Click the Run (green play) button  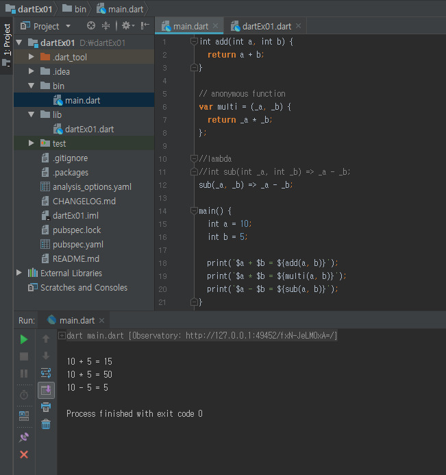pos(24,339)
